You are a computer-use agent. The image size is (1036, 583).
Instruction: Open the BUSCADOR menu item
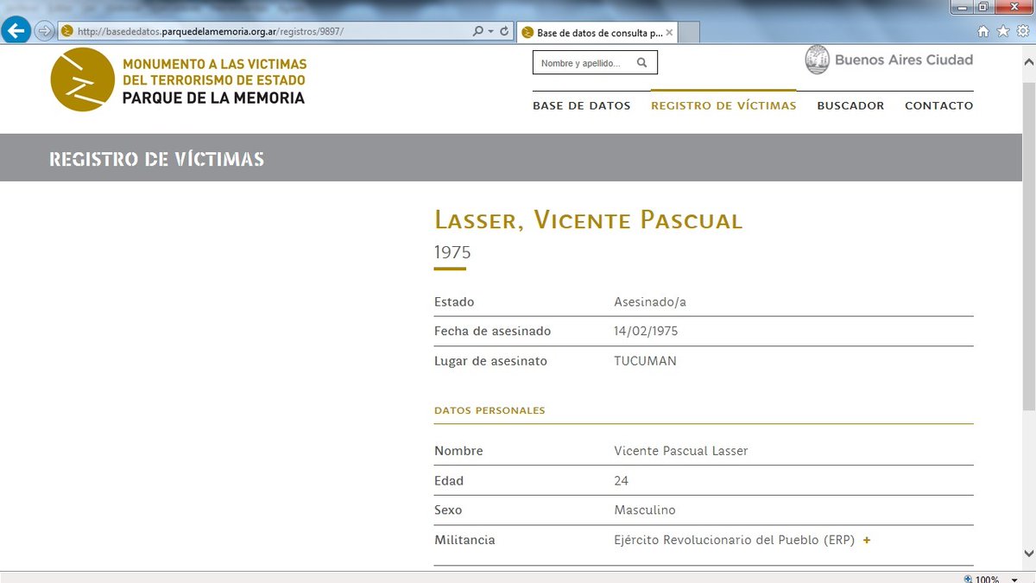click(850, 105)
